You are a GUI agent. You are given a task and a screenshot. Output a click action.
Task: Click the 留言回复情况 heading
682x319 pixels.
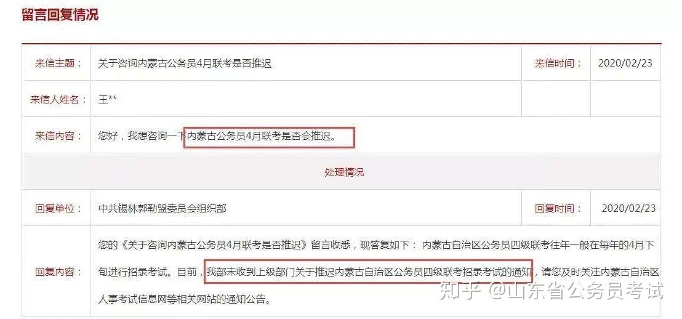[x=60, y=14]
